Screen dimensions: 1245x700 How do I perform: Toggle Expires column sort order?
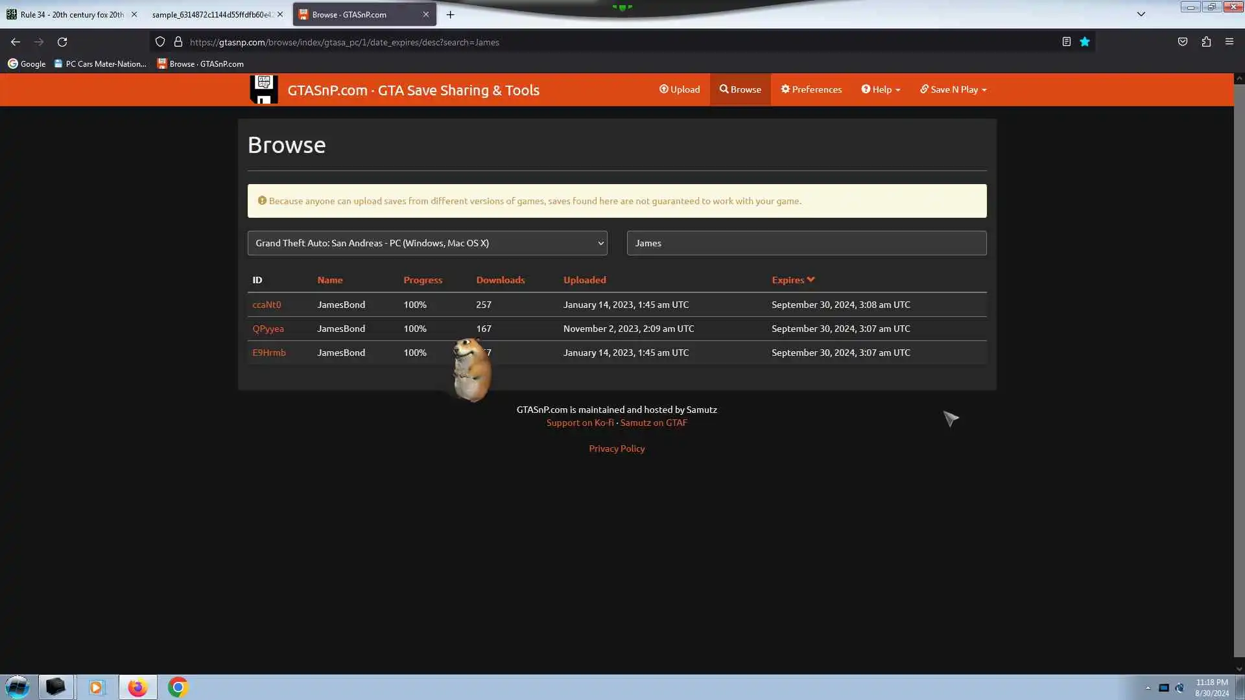tap(792, 280)
